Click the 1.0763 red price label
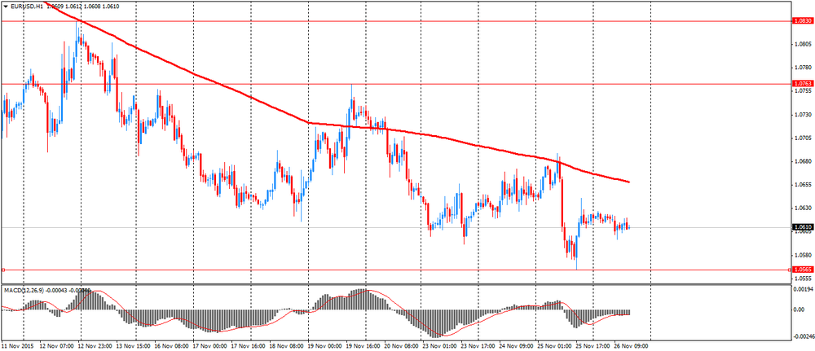The image size is (815, 351). pos(801,83)
